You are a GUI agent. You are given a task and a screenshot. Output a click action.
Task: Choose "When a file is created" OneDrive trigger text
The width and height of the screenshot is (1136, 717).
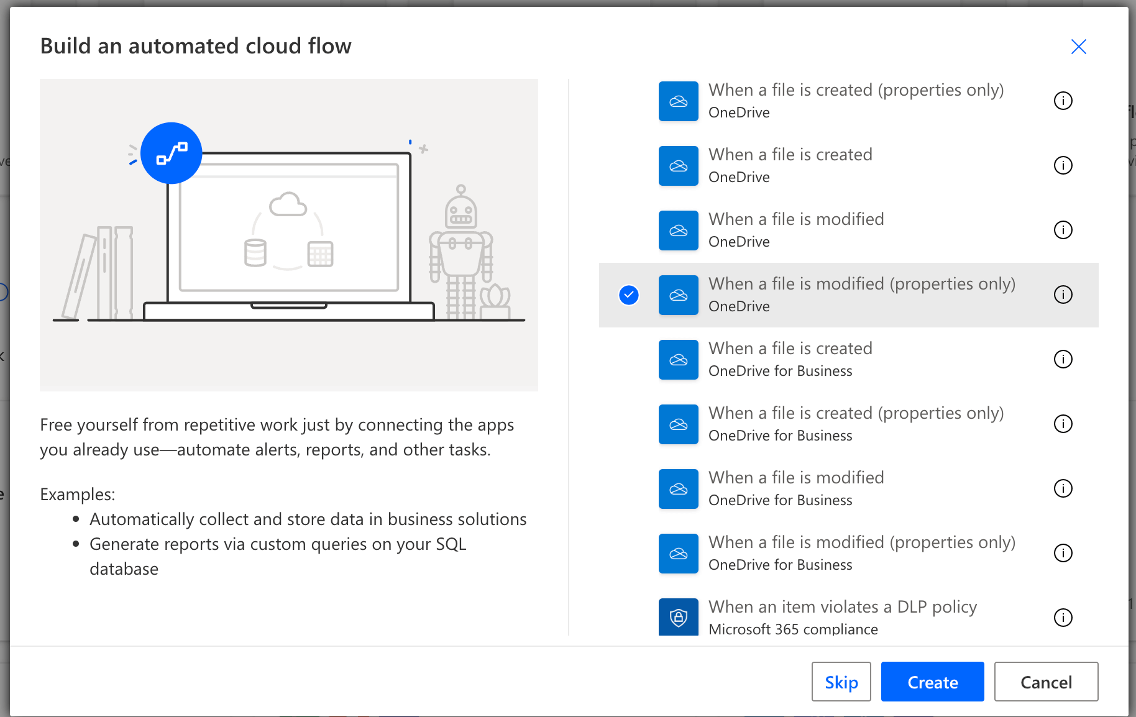pos(790,155)
